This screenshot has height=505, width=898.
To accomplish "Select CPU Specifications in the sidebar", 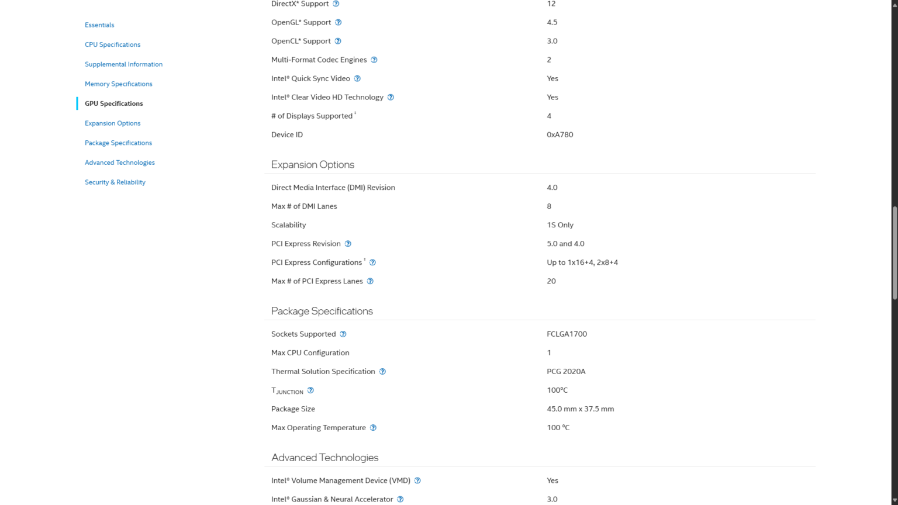I will point(112,44).
